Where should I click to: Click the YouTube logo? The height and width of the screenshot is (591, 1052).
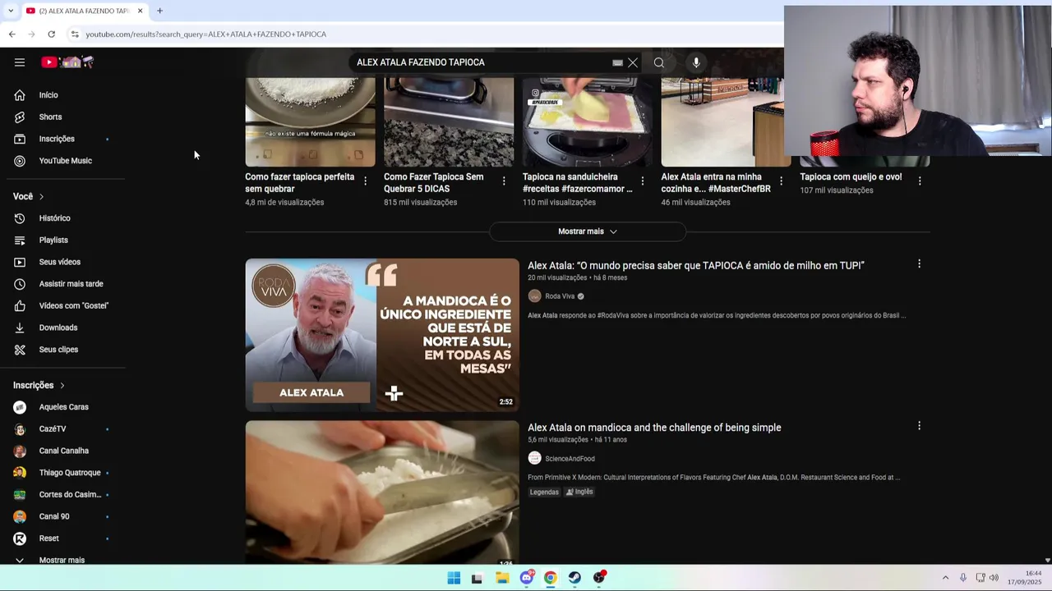[67, 62]
